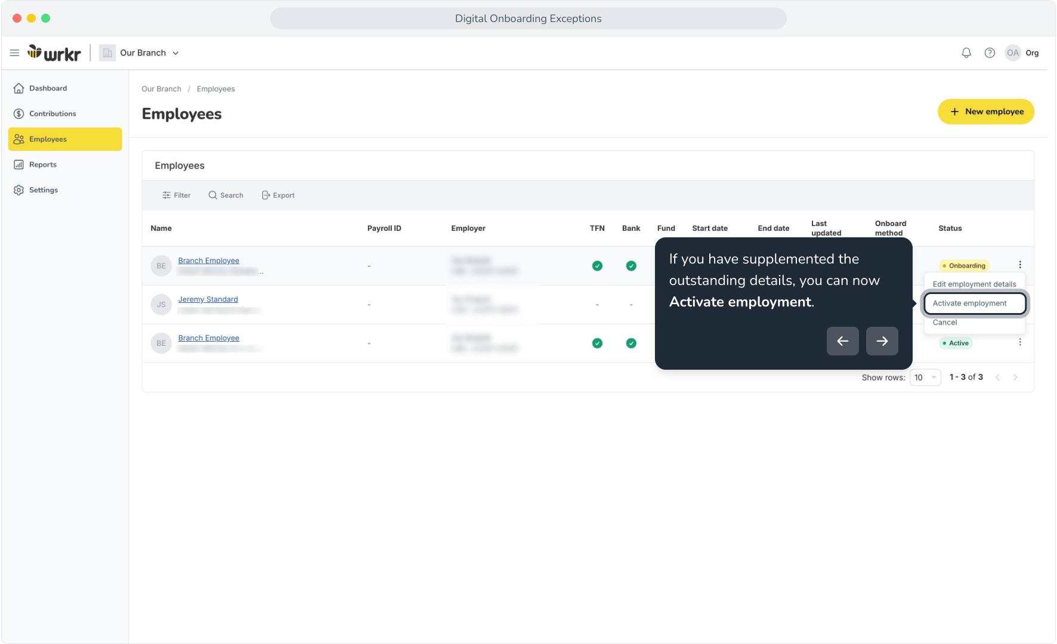Click the New employee button
Image resolution: width=1057 pixels, height=644 pixels.
(x=986, y=112)
